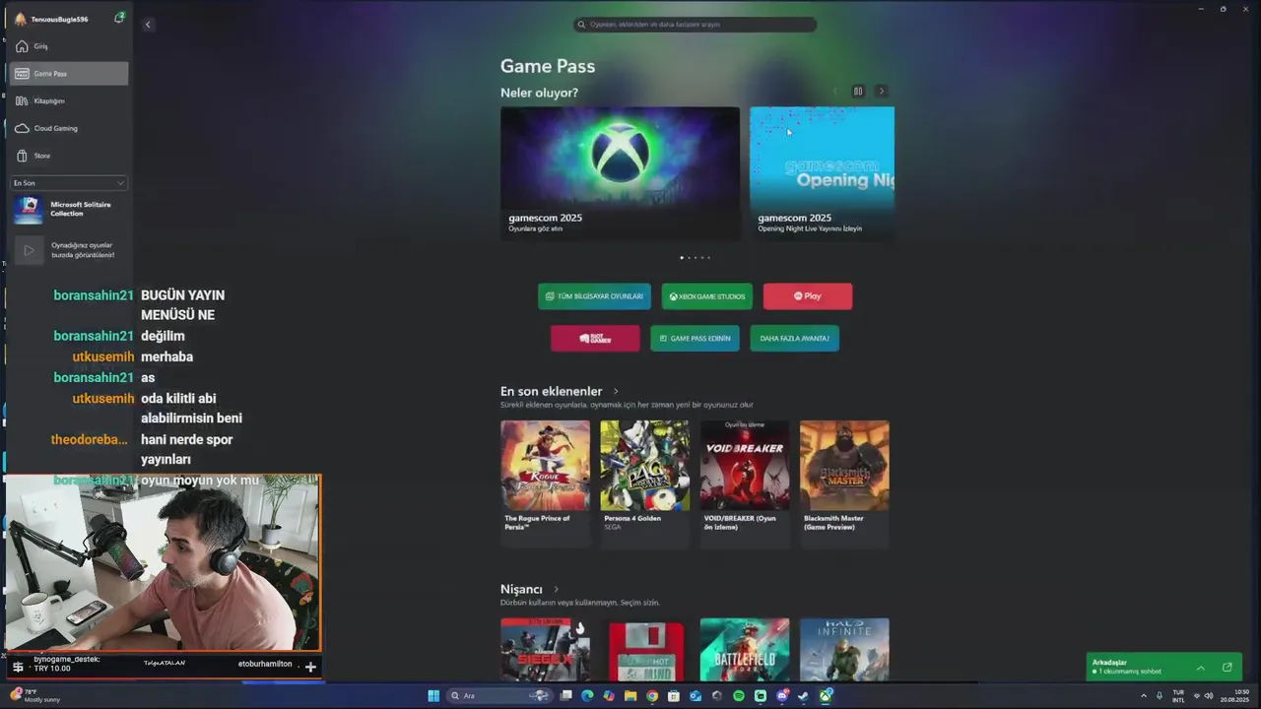Click the taskbar Ara search box
1261x709 pixels.
tap(498, 696)
